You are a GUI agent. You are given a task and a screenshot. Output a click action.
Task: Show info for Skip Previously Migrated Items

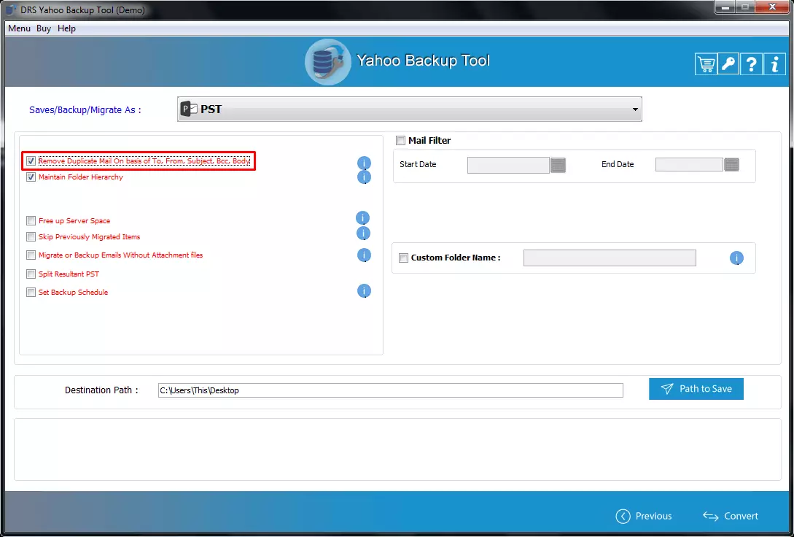pyautogui.click(x=363, y=233)
